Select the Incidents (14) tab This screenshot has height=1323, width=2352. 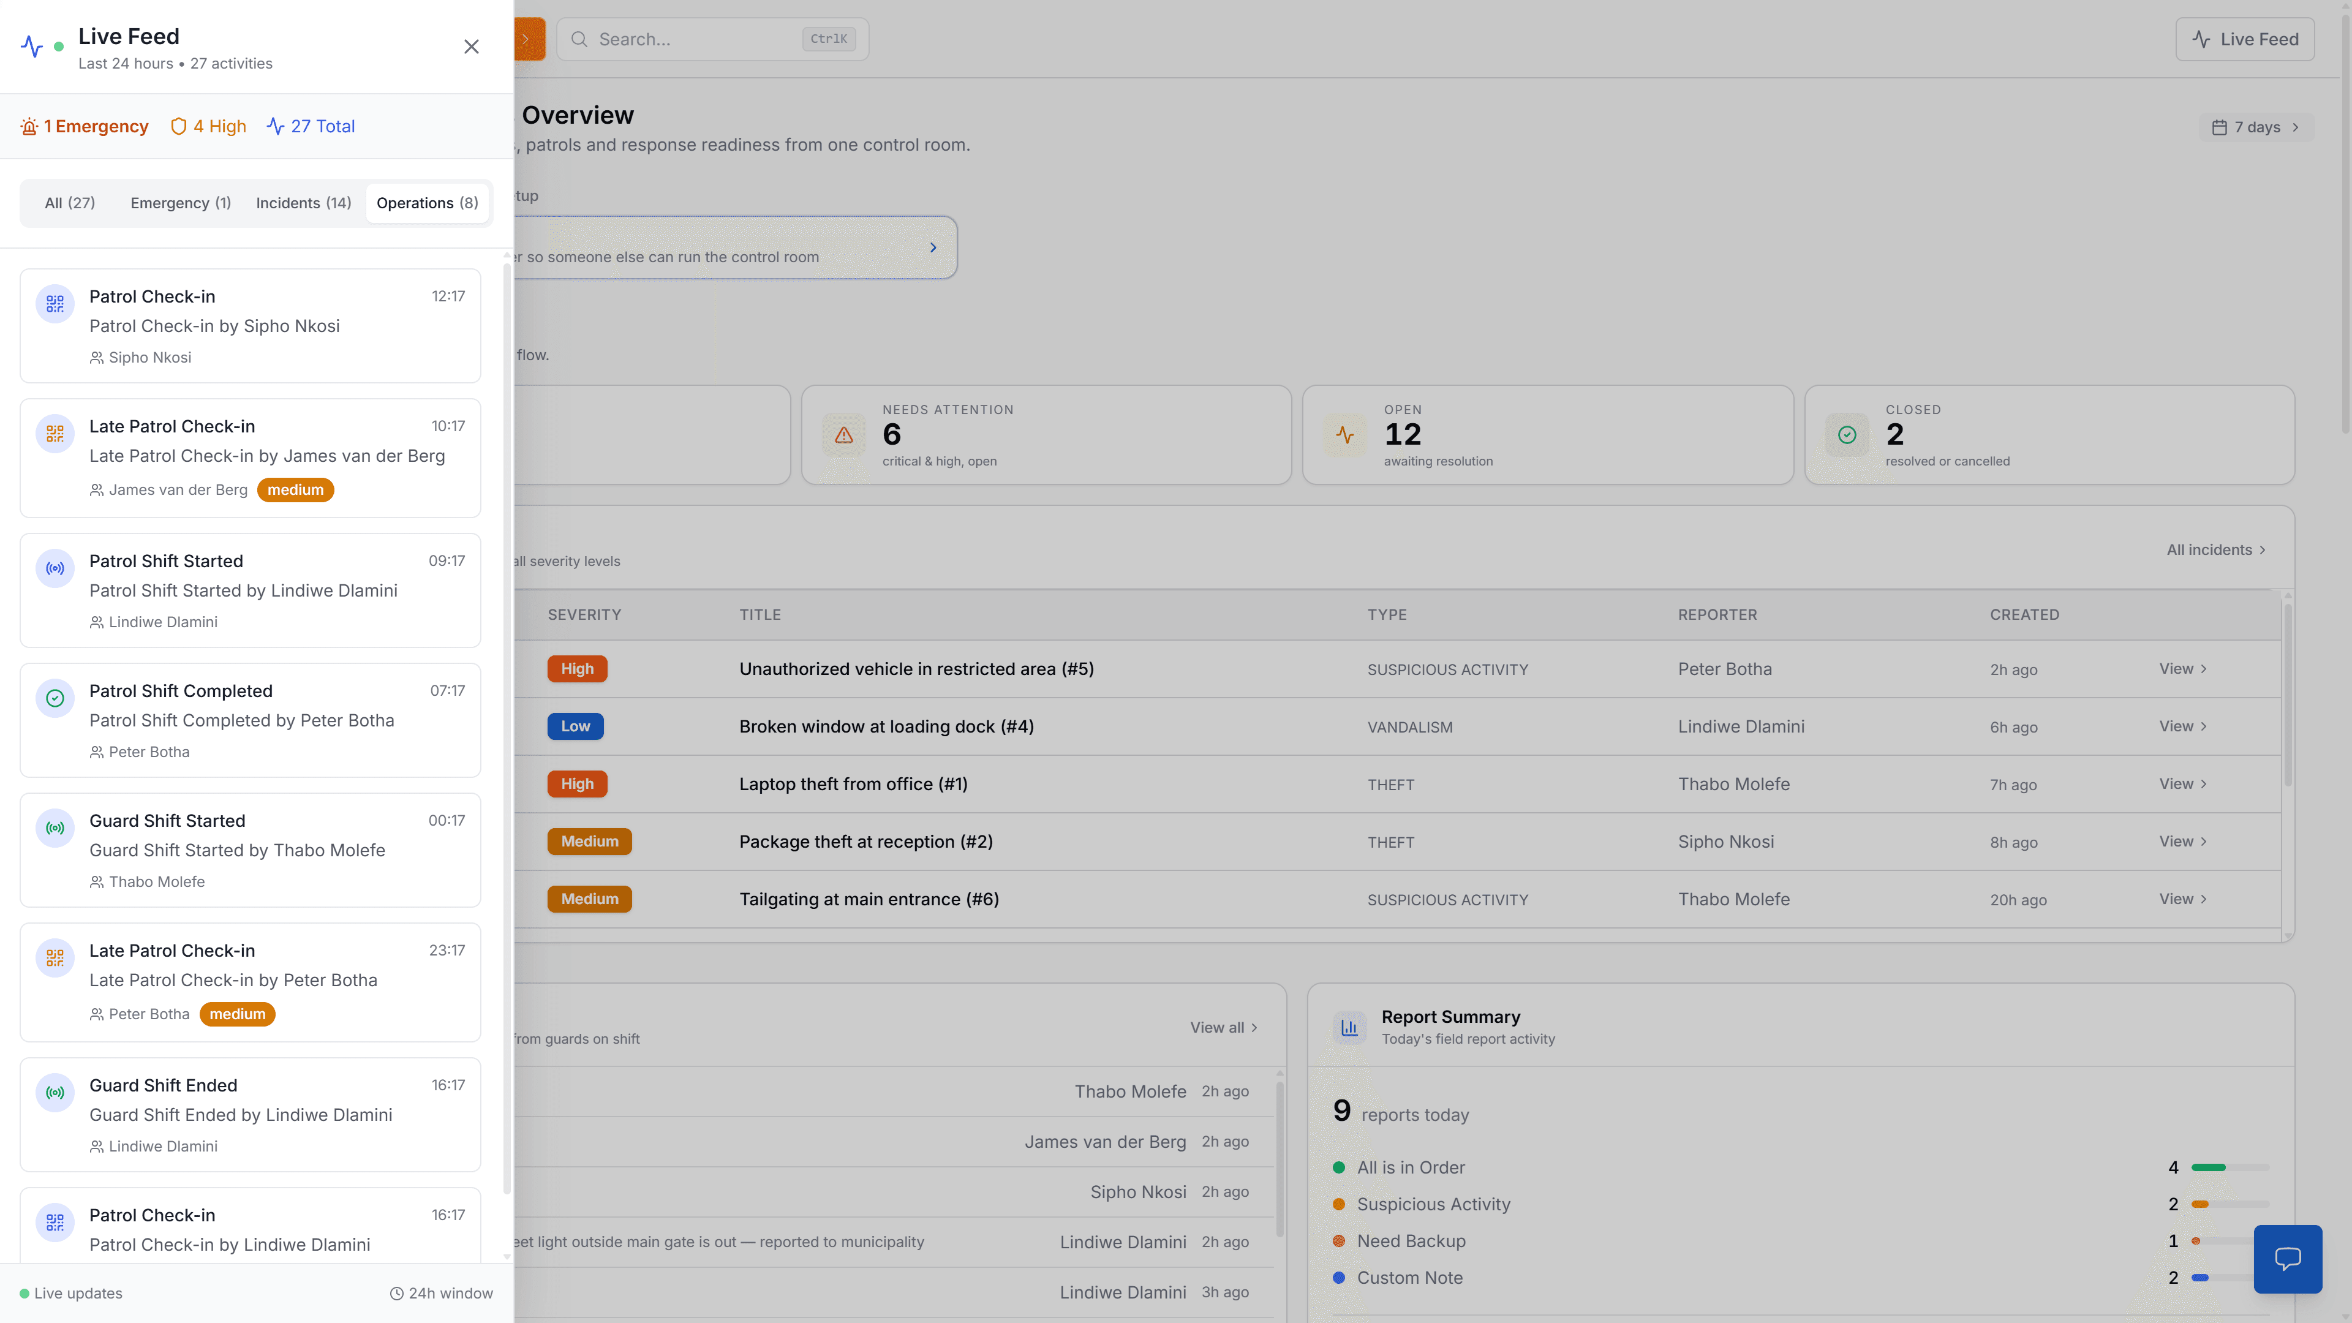click(303, 203)
